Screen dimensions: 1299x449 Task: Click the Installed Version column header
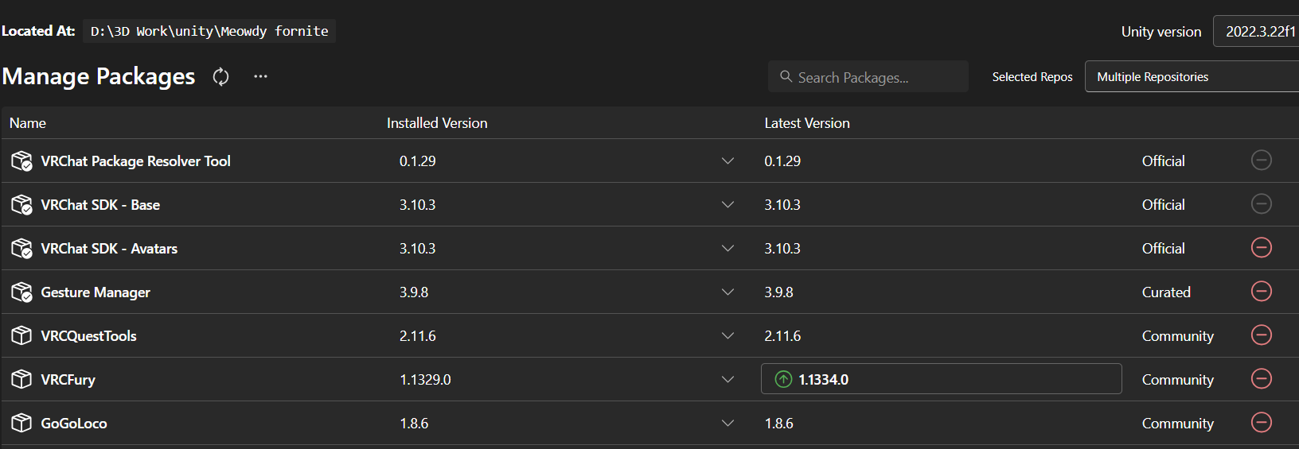437,123
